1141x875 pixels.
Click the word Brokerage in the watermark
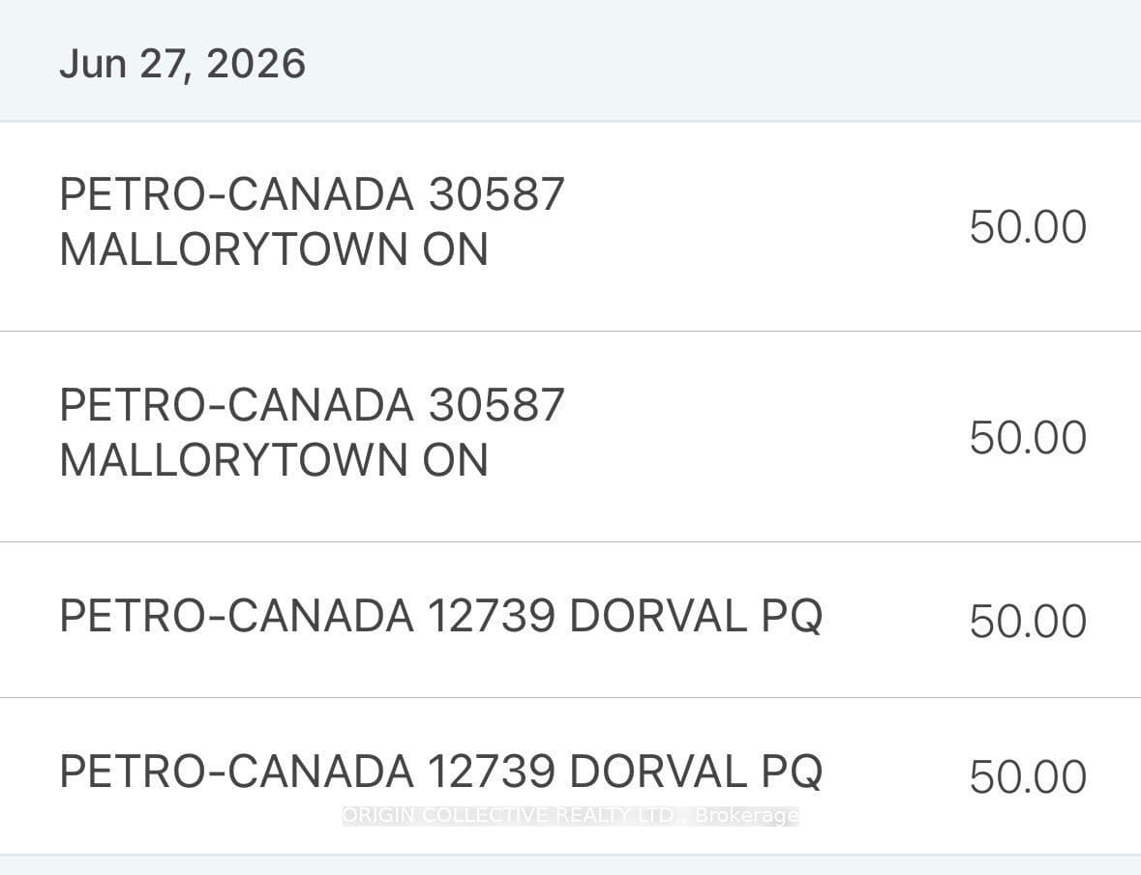click(746, 815)
